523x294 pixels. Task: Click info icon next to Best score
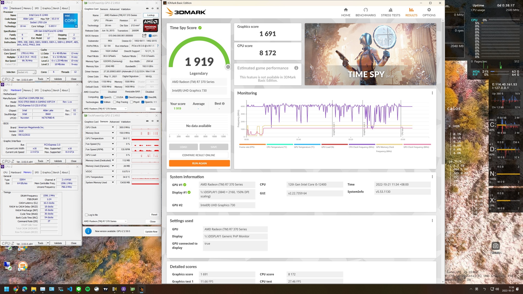click(223, 104)
